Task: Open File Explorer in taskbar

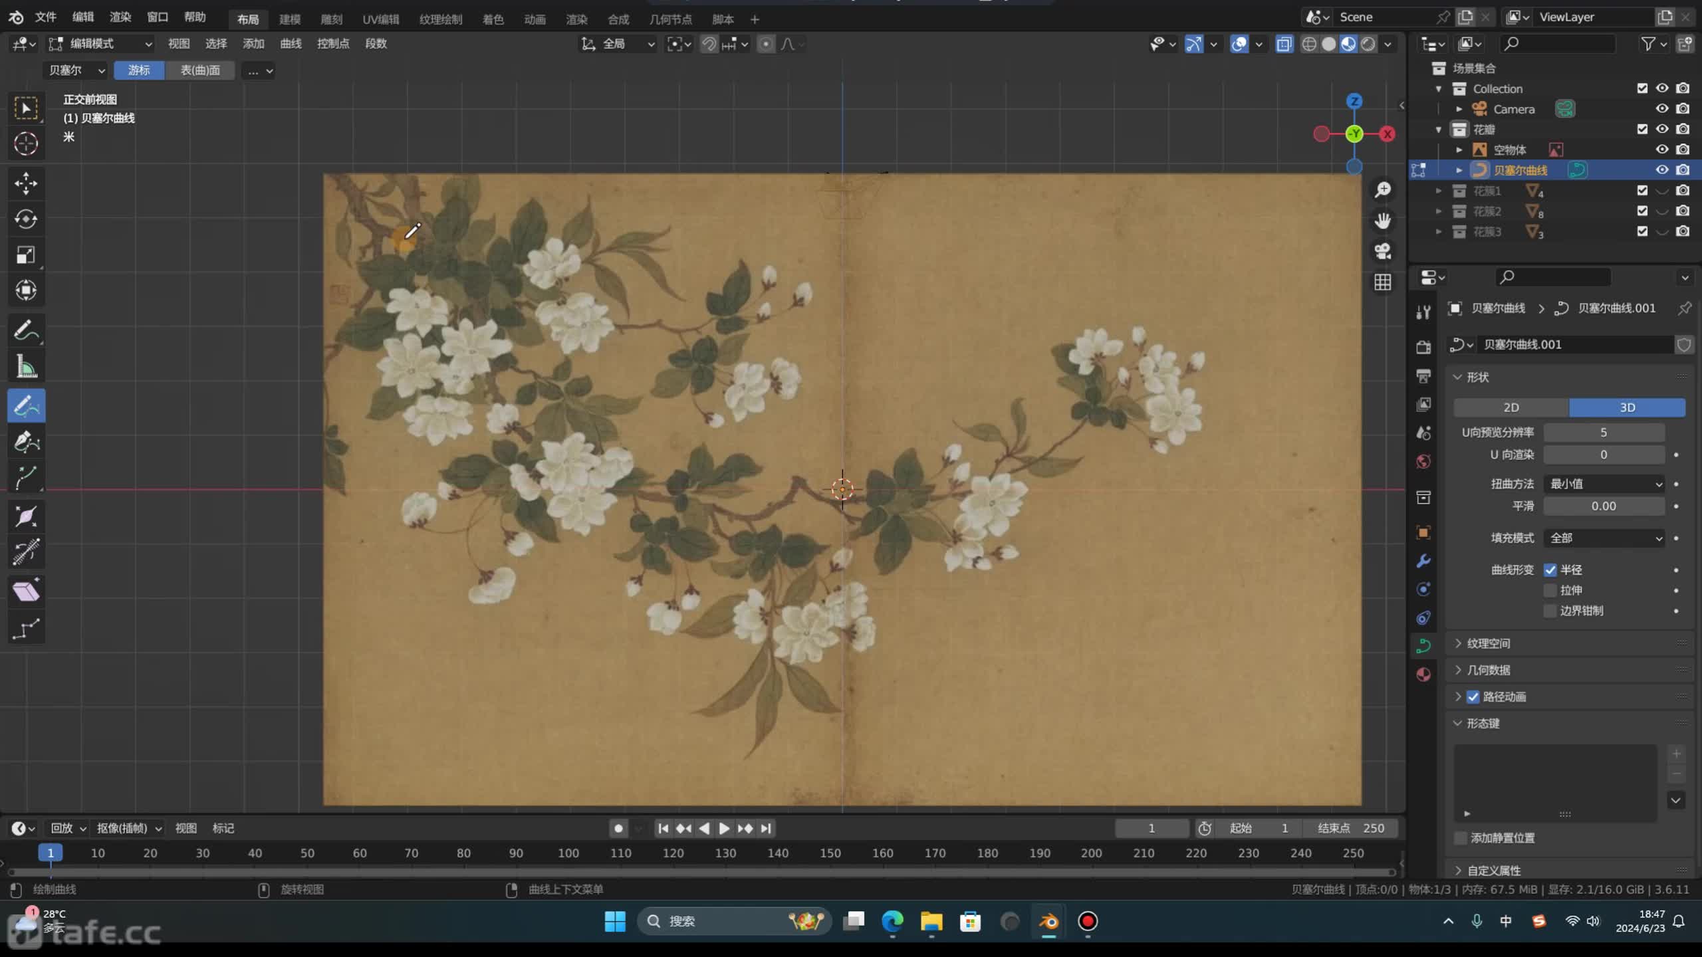Action: [931, 922]
